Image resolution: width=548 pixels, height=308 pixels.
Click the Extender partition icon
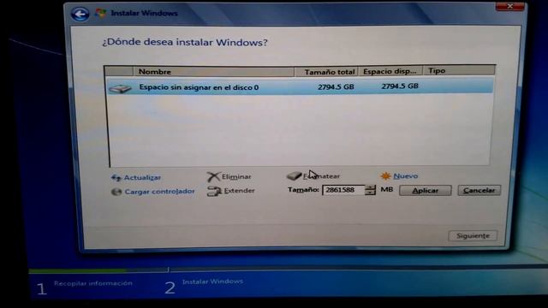[214, 191]
